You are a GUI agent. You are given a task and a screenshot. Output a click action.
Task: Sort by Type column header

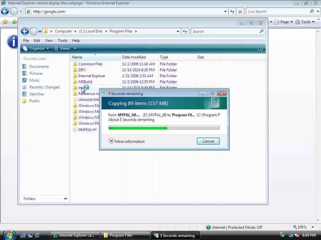point(176,57)
